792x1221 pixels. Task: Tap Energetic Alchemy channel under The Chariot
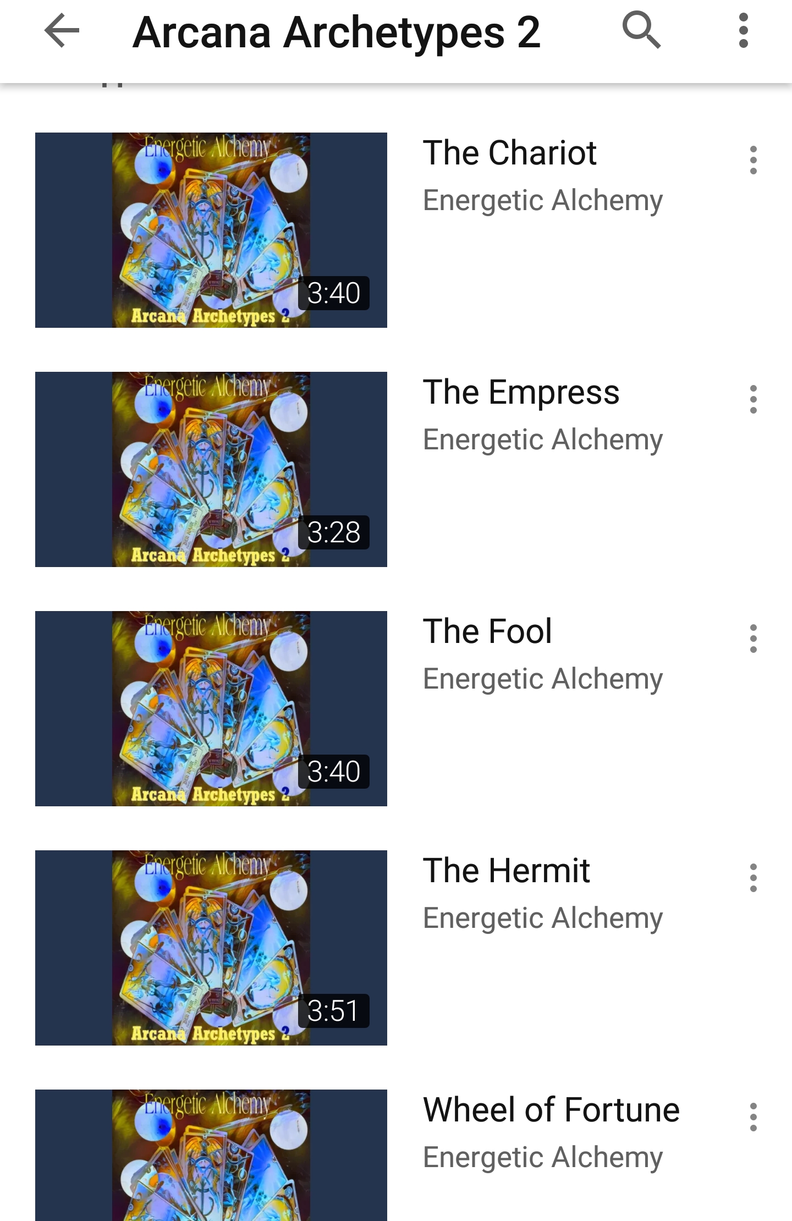tap(543, 201)
